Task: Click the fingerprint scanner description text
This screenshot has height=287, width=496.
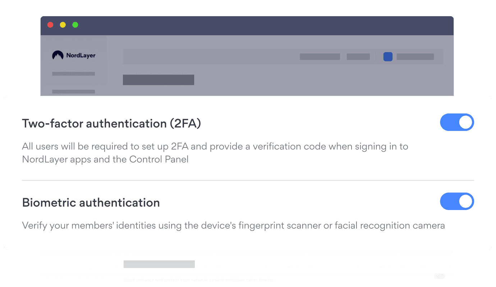Action: pyautogui.click(x=233, y=225)
